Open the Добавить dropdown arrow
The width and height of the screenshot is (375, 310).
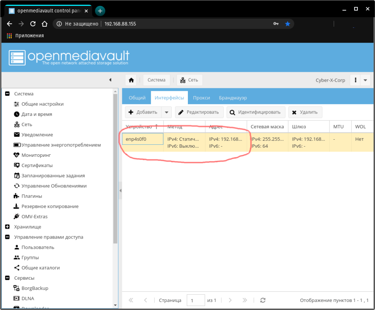tap(167, 112)
